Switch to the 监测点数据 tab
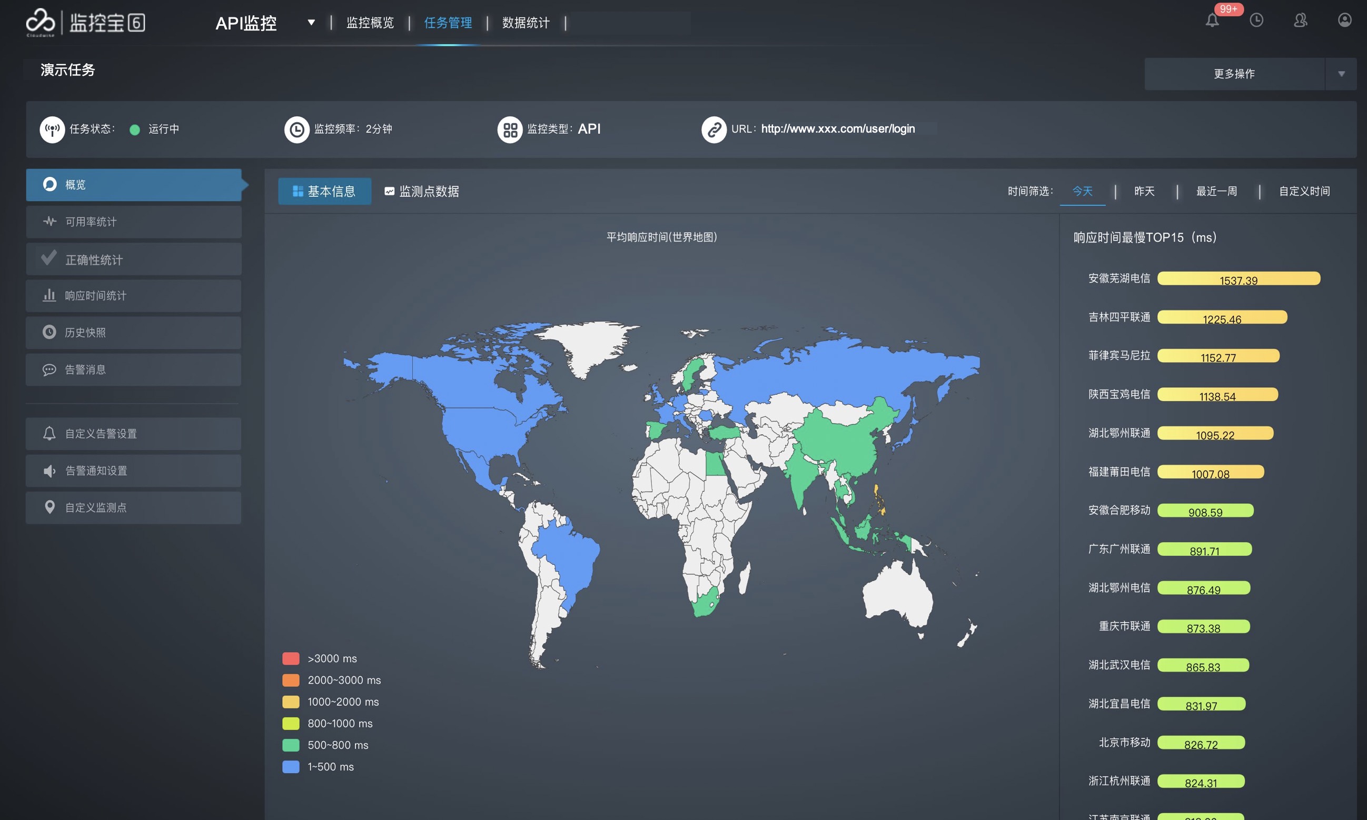The image size is (1367, 820). (x=422, y=191)
